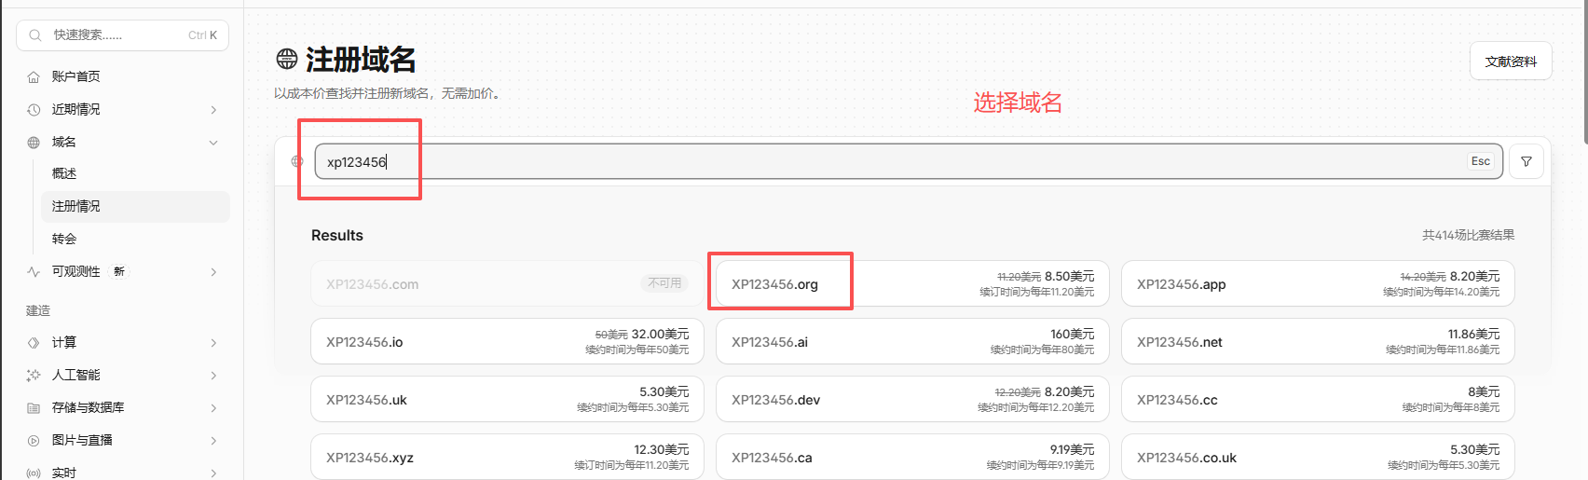This screenshot has width=1588, height=480.
Task: Click the 实时 broadcast icon
Action: [34, 473]
